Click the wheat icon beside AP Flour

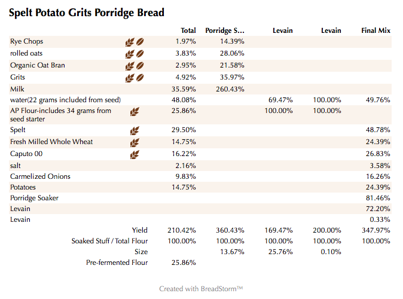tap(135, 111)
